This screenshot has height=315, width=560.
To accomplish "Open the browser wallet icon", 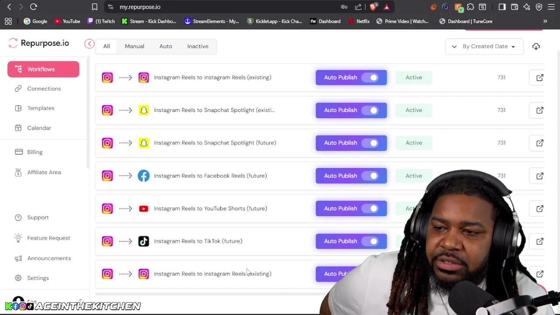I will (514, 7).
